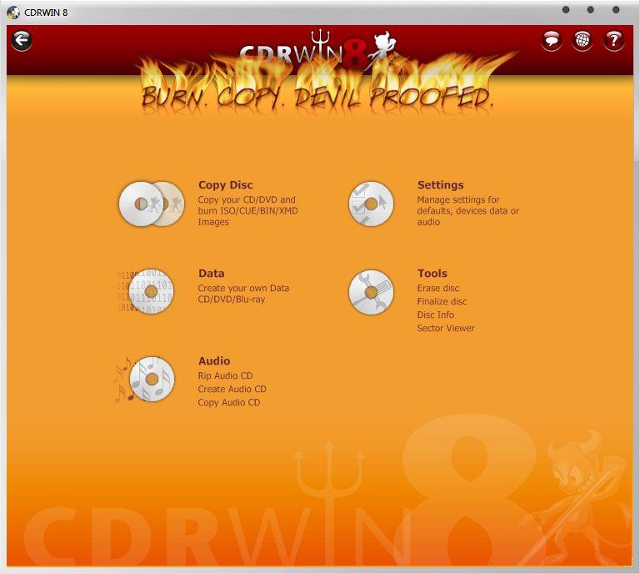Screen dimensions: 640x574
Task: Click the CDRWIN 8 title bar app icon
Action: click(x=13, y=13)
